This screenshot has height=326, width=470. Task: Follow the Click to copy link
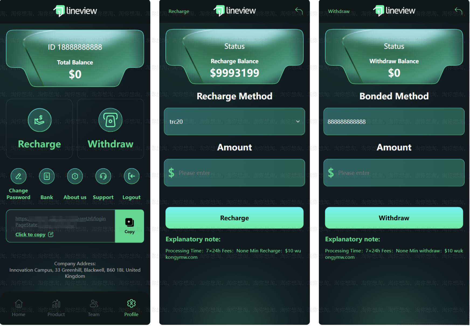pos(30,234)
